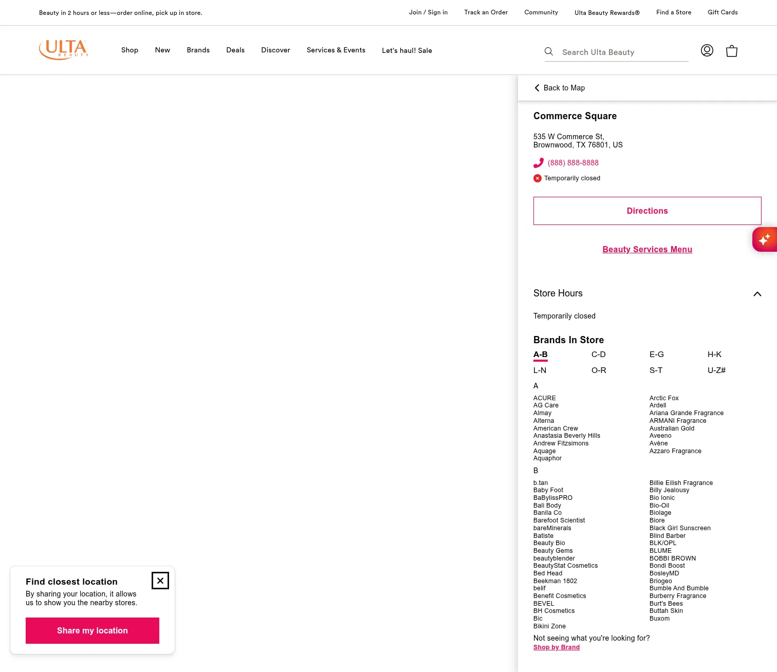Open Ulta Beauty Rewards link
777x672 pixels.
(607, 12)
